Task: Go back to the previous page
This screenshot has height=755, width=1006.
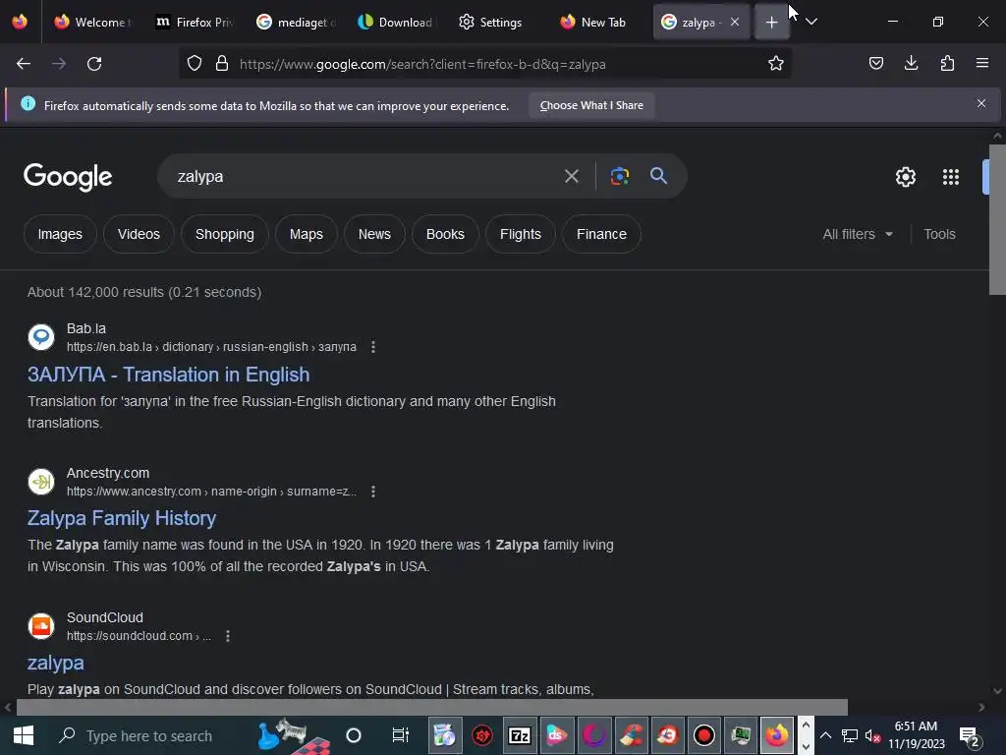Action: (x=24, y=64)
